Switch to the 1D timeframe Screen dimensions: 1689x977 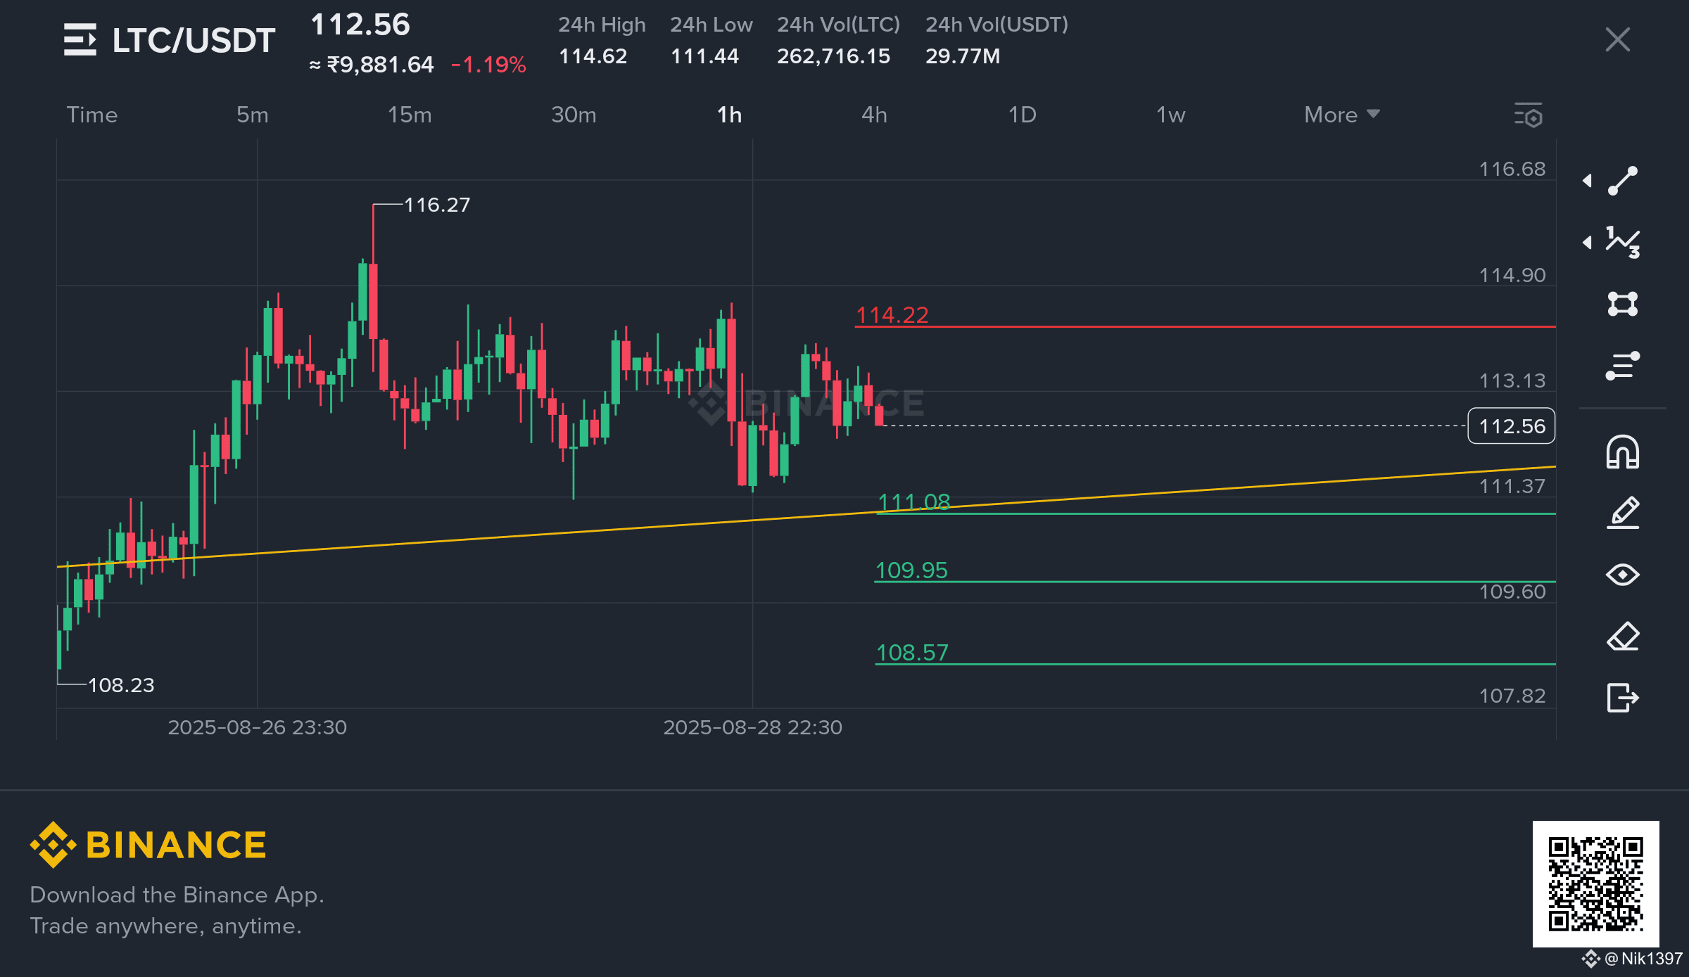coord(1023,115)
